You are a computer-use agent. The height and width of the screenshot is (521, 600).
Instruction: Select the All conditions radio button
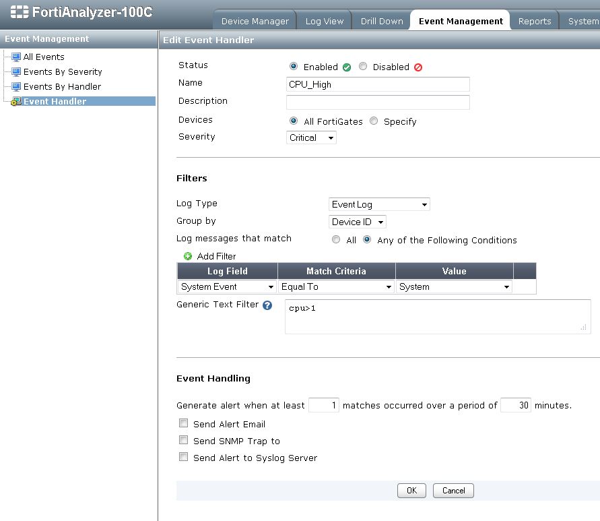(336, 239)
